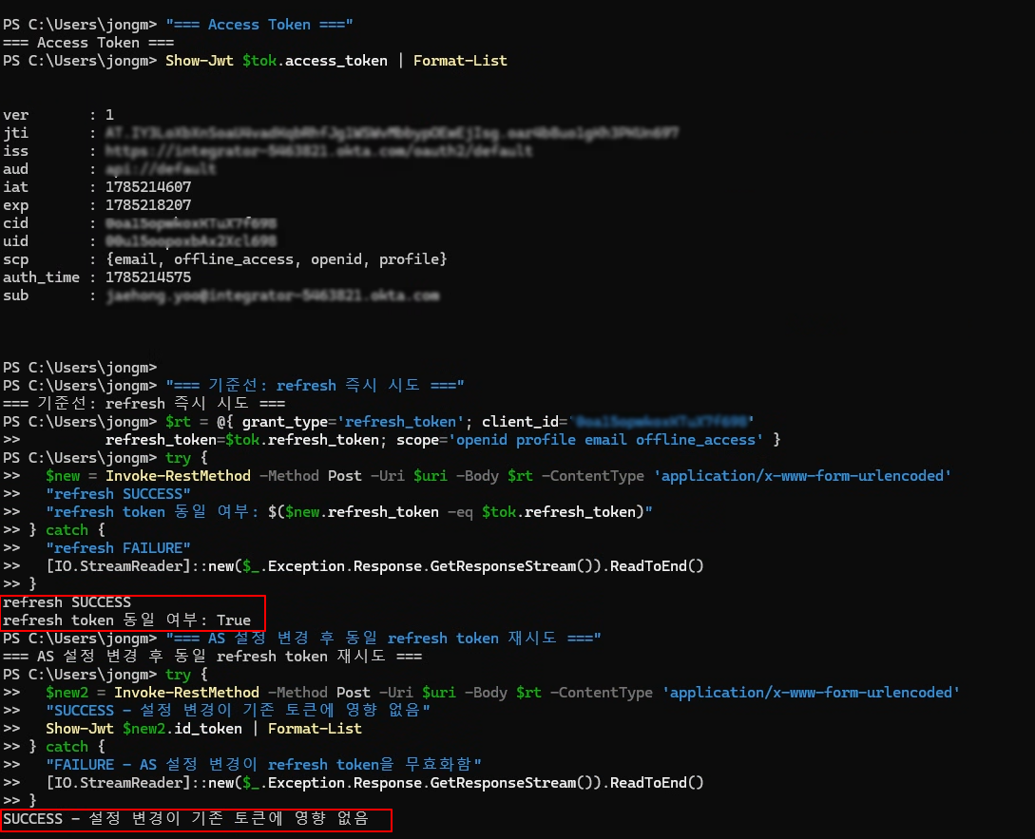Click the "=== Access Token ===" echoed header line
1035x839 pixels.
point(88,43)
